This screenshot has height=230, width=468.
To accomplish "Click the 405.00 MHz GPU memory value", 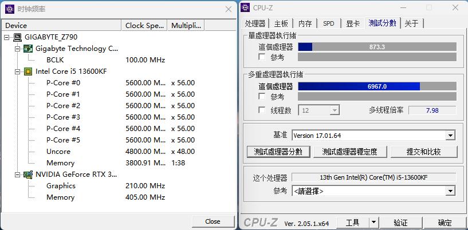I will pos(145,197).
